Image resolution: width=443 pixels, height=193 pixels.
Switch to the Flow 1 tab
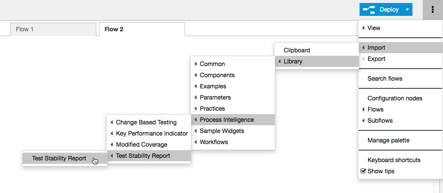click(53, 29)
